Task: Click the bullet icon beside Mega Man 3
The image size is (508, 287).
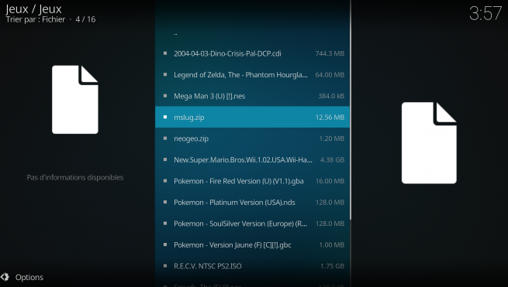Action: (165, 96)
